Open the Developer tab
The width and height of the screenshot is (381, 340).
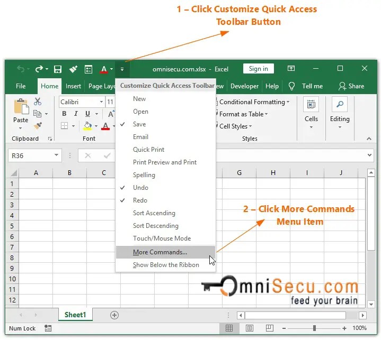tap(244, 86)
